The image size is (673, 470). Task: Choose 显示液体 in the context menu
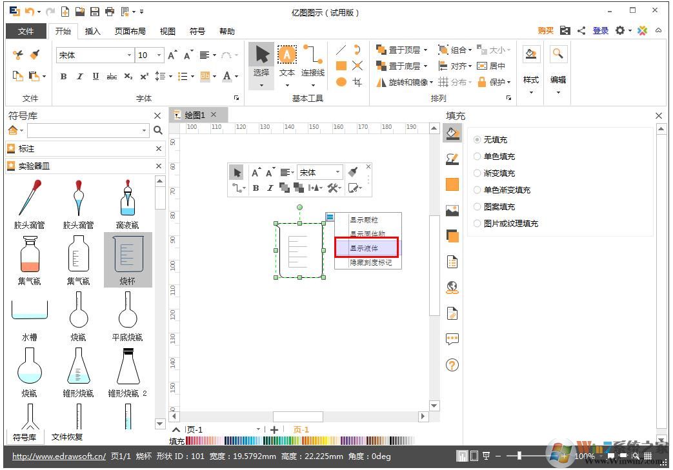[x=366, y=248]
